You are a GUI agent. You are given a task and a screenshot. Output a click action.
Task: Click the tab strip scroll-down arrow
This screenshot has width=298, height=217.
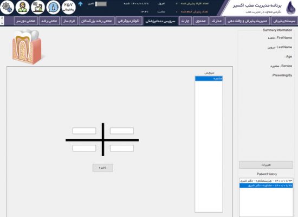pos(2,23)
